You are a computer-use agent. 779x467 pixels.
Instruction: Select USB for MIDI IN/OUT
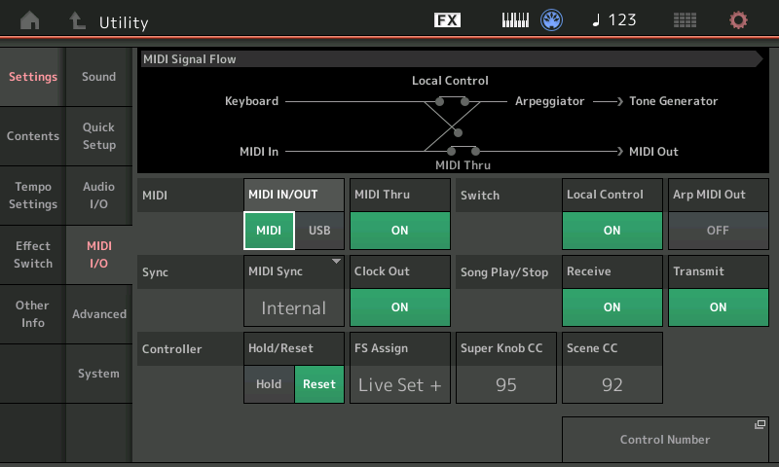click(319, 231)
